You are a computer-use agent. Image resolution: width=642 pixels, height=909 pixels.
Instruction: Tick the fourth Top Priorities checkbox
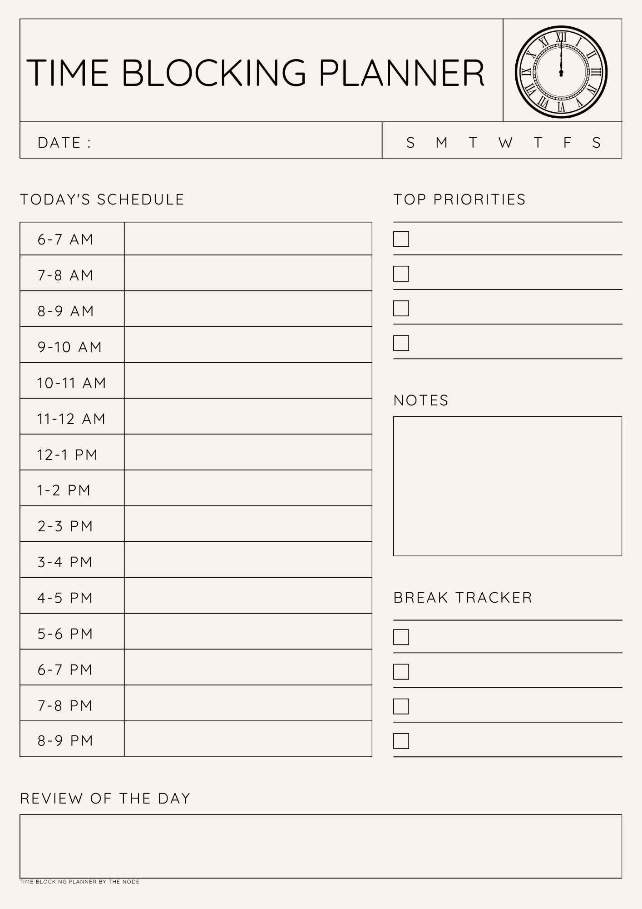click(x=401, y=343)
